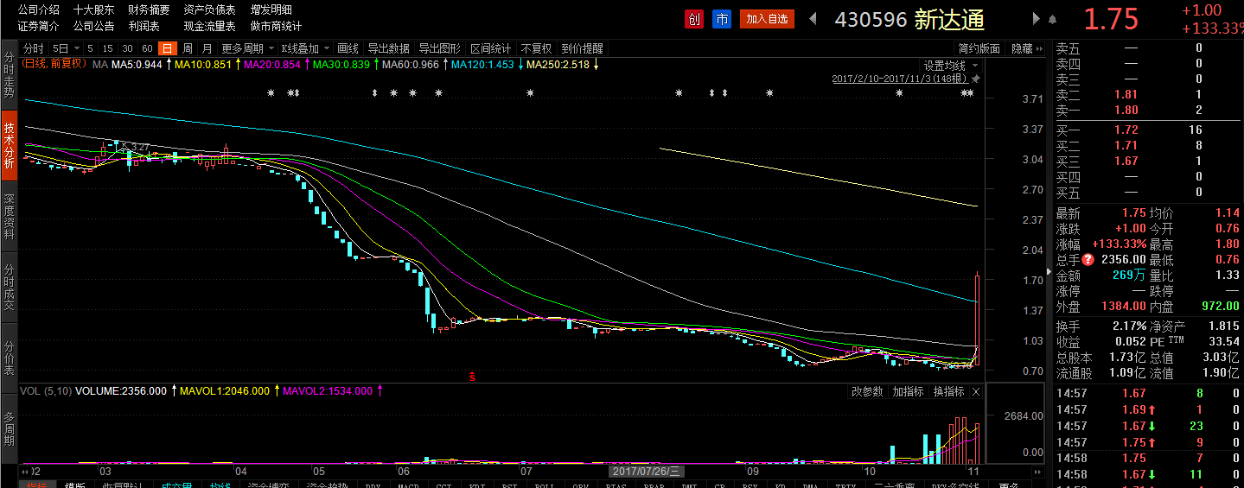
Task: Close the VOL indicator panel
Action: tap(976, 391)
